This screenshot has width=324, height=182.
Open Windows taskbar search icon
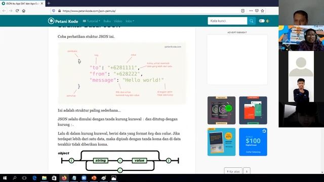(x=15, y=178)
